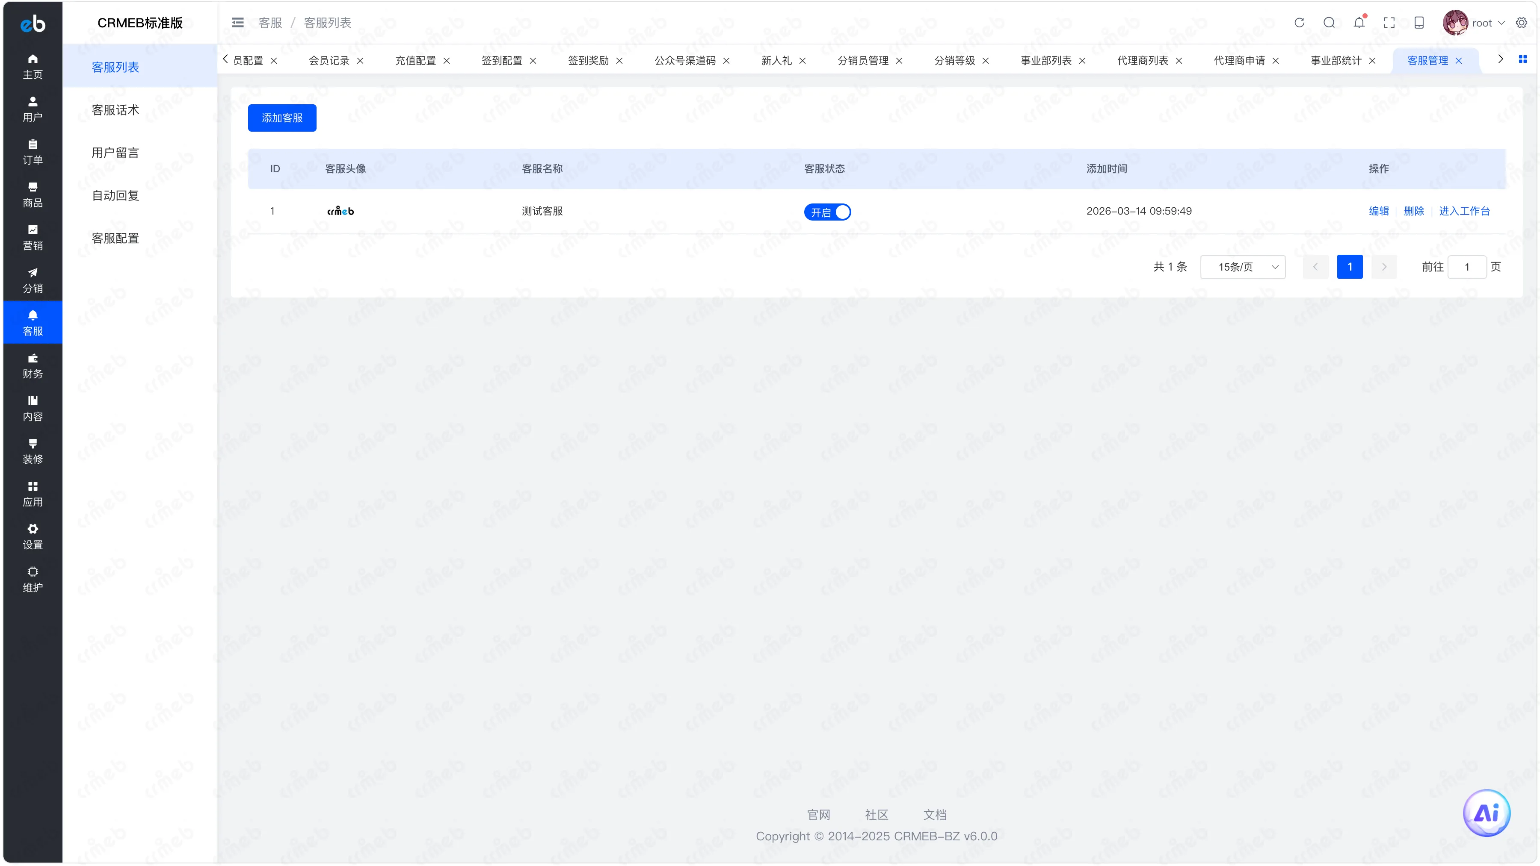
Task: Open the 设置 settings section
Action: (x=33, y=536)
